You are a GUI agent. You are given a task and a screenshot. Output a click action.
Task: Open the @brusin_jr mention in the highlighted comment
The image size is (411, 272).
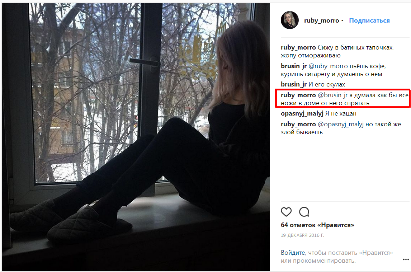point(332,95)
